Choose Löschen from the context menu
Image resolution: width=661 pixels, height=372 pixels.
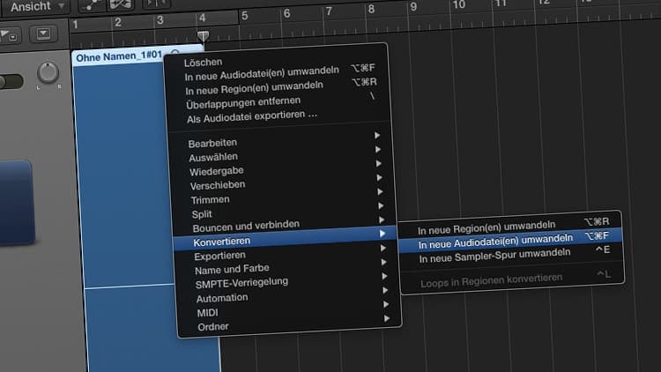[203, 62]
